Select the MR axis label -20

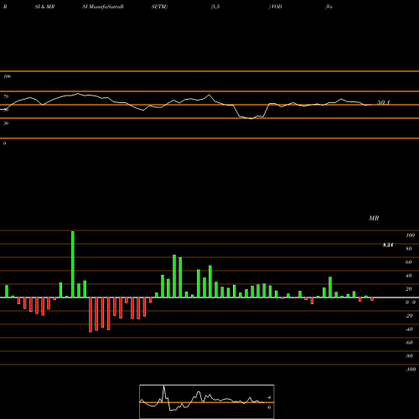pos(409,316)
